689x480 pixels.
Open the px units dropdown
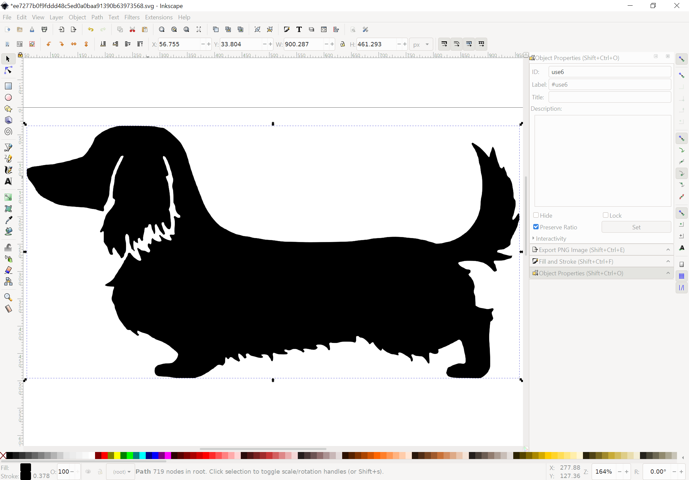click(x=421, y=44)
